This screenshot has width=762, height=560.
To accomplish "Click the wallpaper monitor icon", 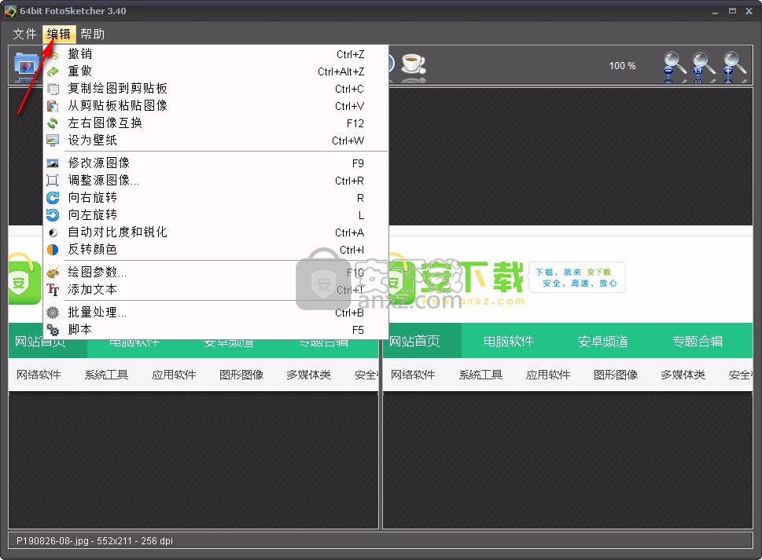I will coord(53,141).
